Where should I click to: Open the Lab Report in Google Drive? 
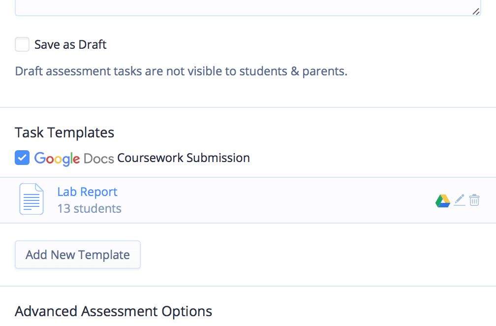click(x=442, y=200)
